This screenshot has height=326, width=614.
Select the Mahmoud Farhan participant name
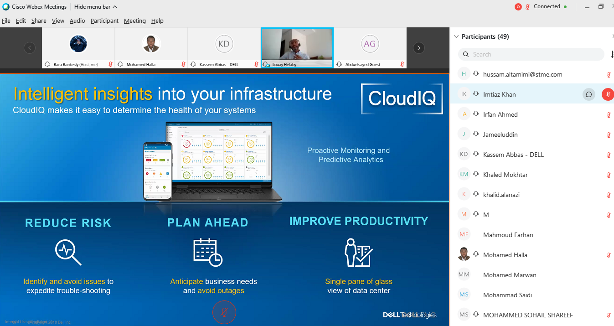click(x=508, y=235)
